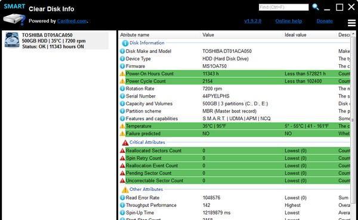Viewport: 358px width, 220px height.
Task: Collapse the Other Attributes group header
Action: tap(146, 189)
